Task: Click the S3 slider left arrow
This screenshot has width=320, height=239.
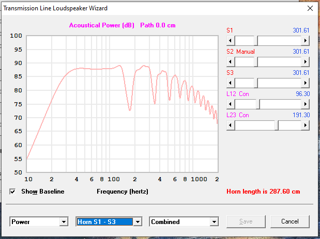Action: (231, 83)
